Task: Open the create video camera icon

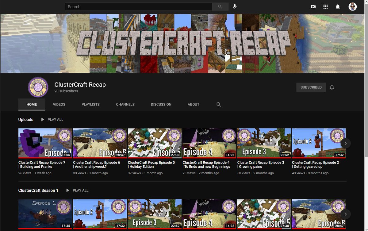Action: tap(313, 6)
